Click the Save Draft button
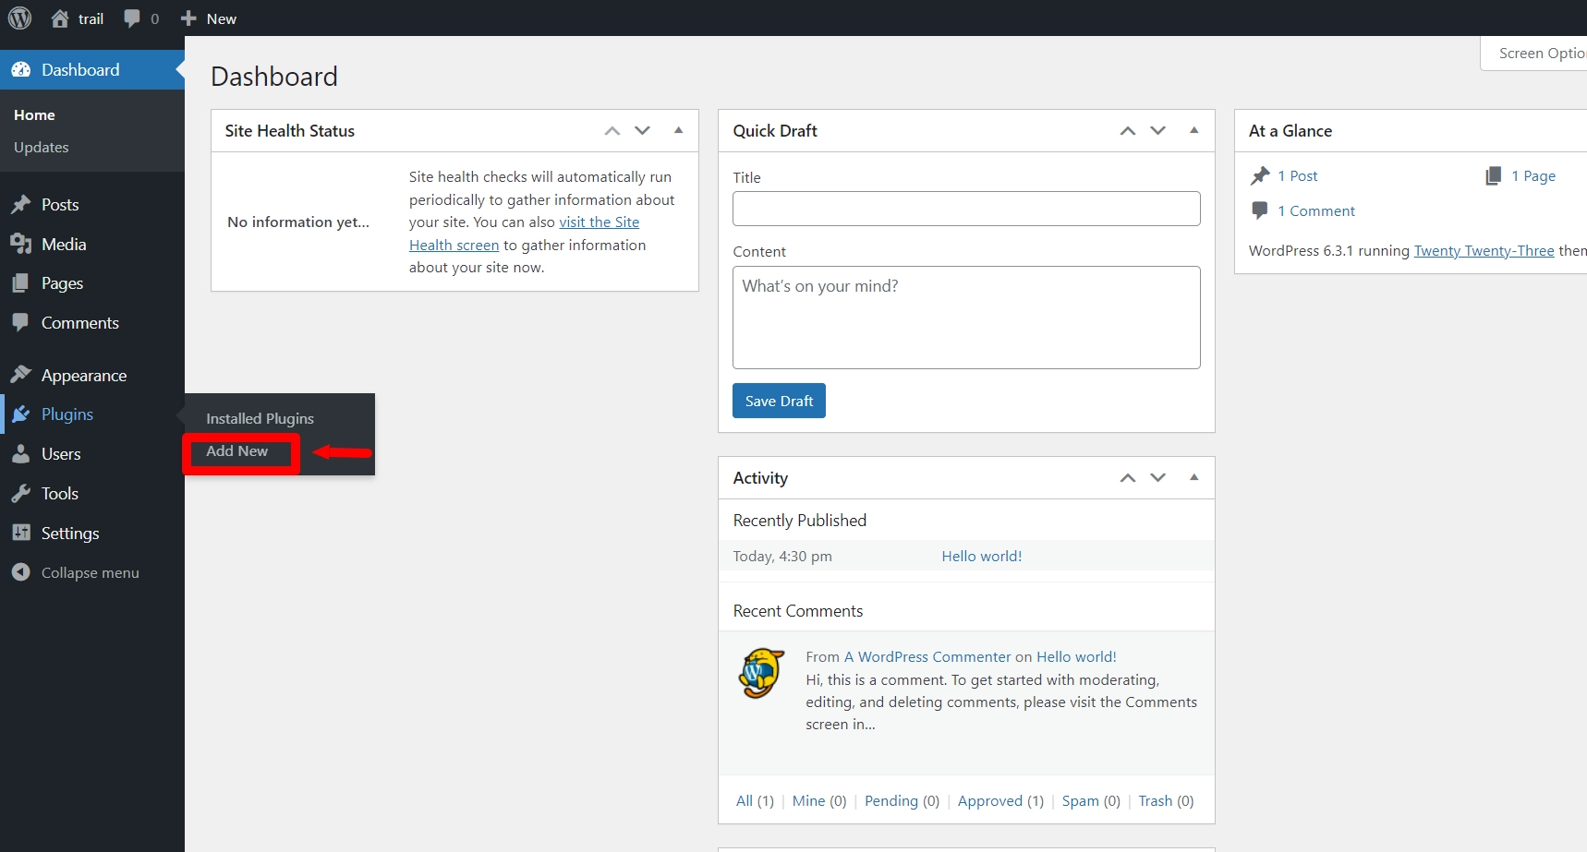The width and height of the screenshot is (1587, 852). coord(779,401)
